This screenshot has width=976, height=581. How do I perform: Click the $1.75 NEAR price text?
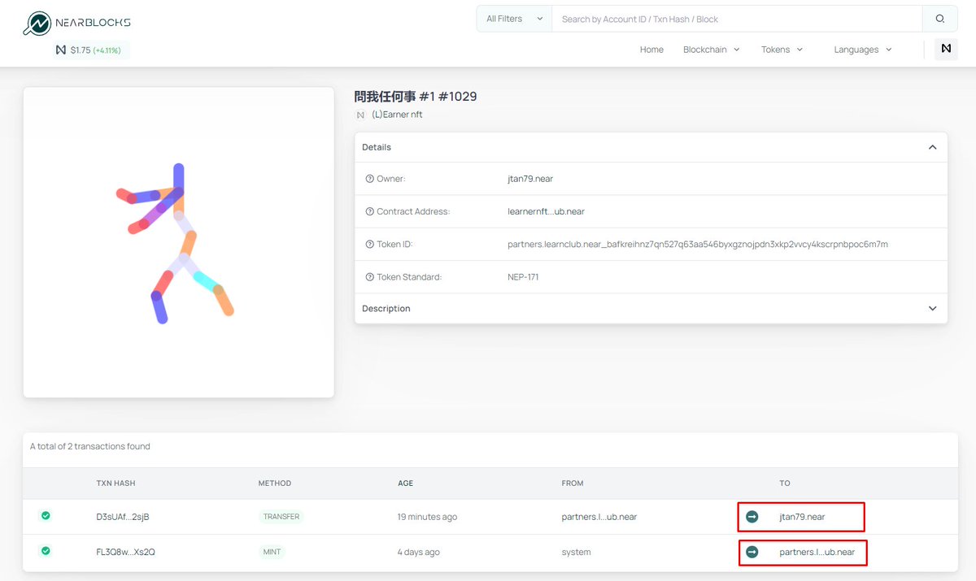click(81, 50)
